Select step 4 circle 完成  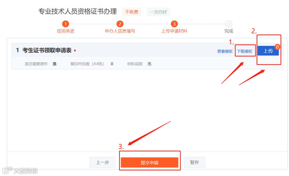(x=229, y=24)
